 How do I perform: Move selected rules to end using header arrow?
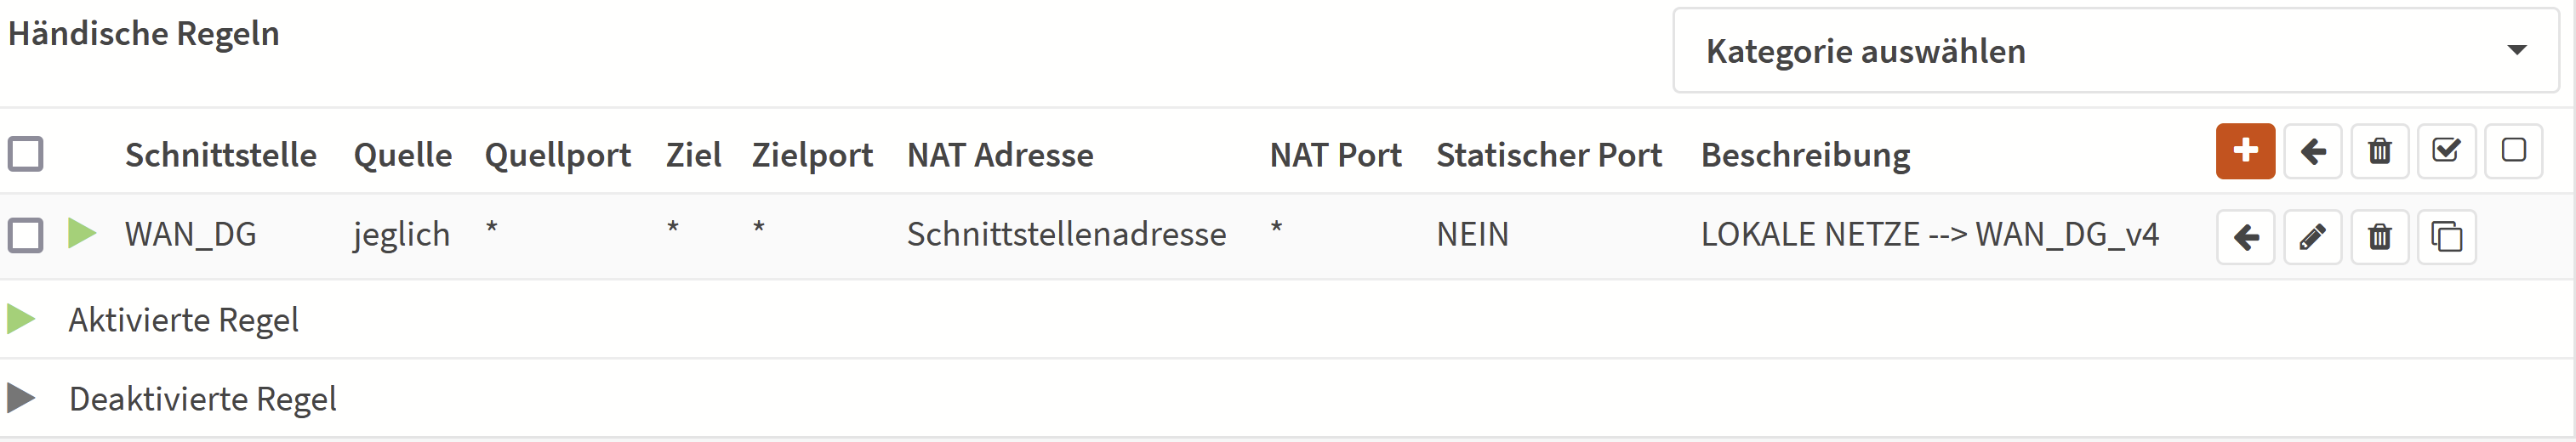point(2312,152)
